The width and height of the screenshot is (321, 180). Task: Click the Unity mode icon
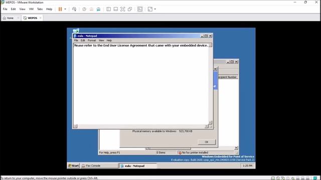pyautogui.click(x=130, y=9)
